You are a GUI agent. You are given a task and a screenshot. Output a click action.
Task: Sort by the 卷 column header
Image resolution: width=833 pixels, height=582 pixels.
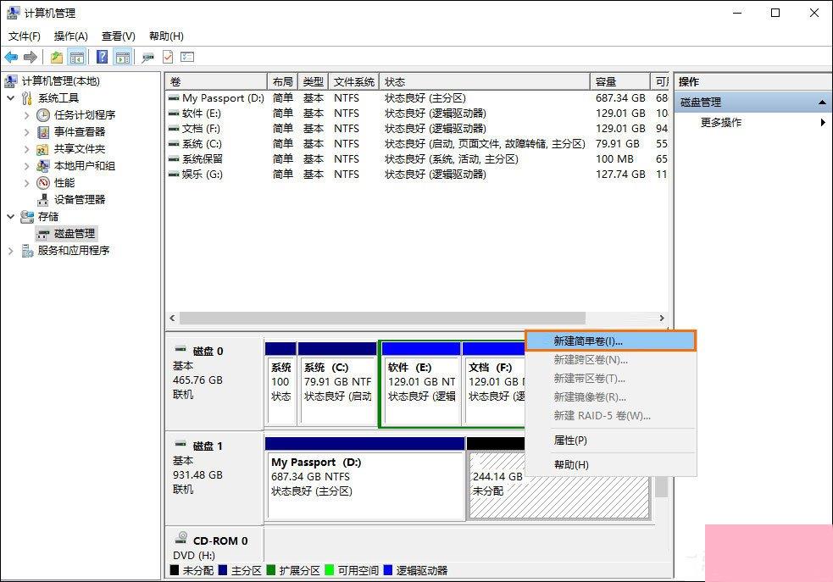coord(216,82)
